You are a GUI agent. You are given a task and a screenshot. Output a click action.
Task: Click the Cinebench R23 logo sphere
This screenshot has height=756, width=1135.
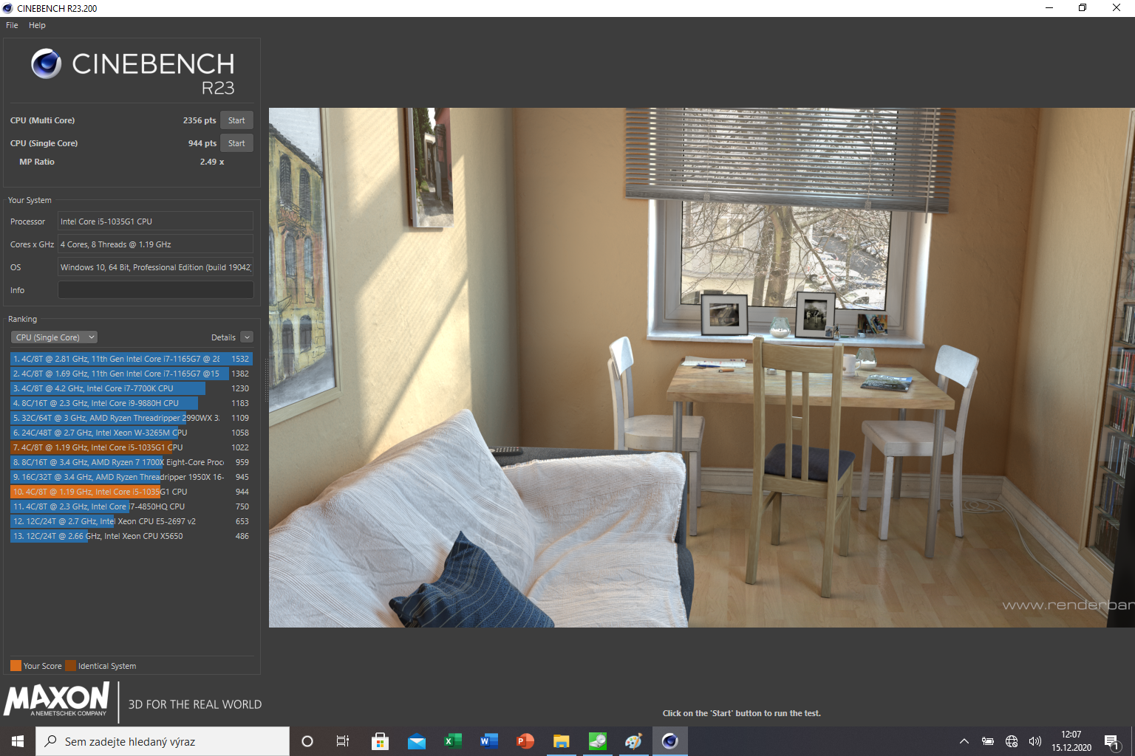coord(46,64)
